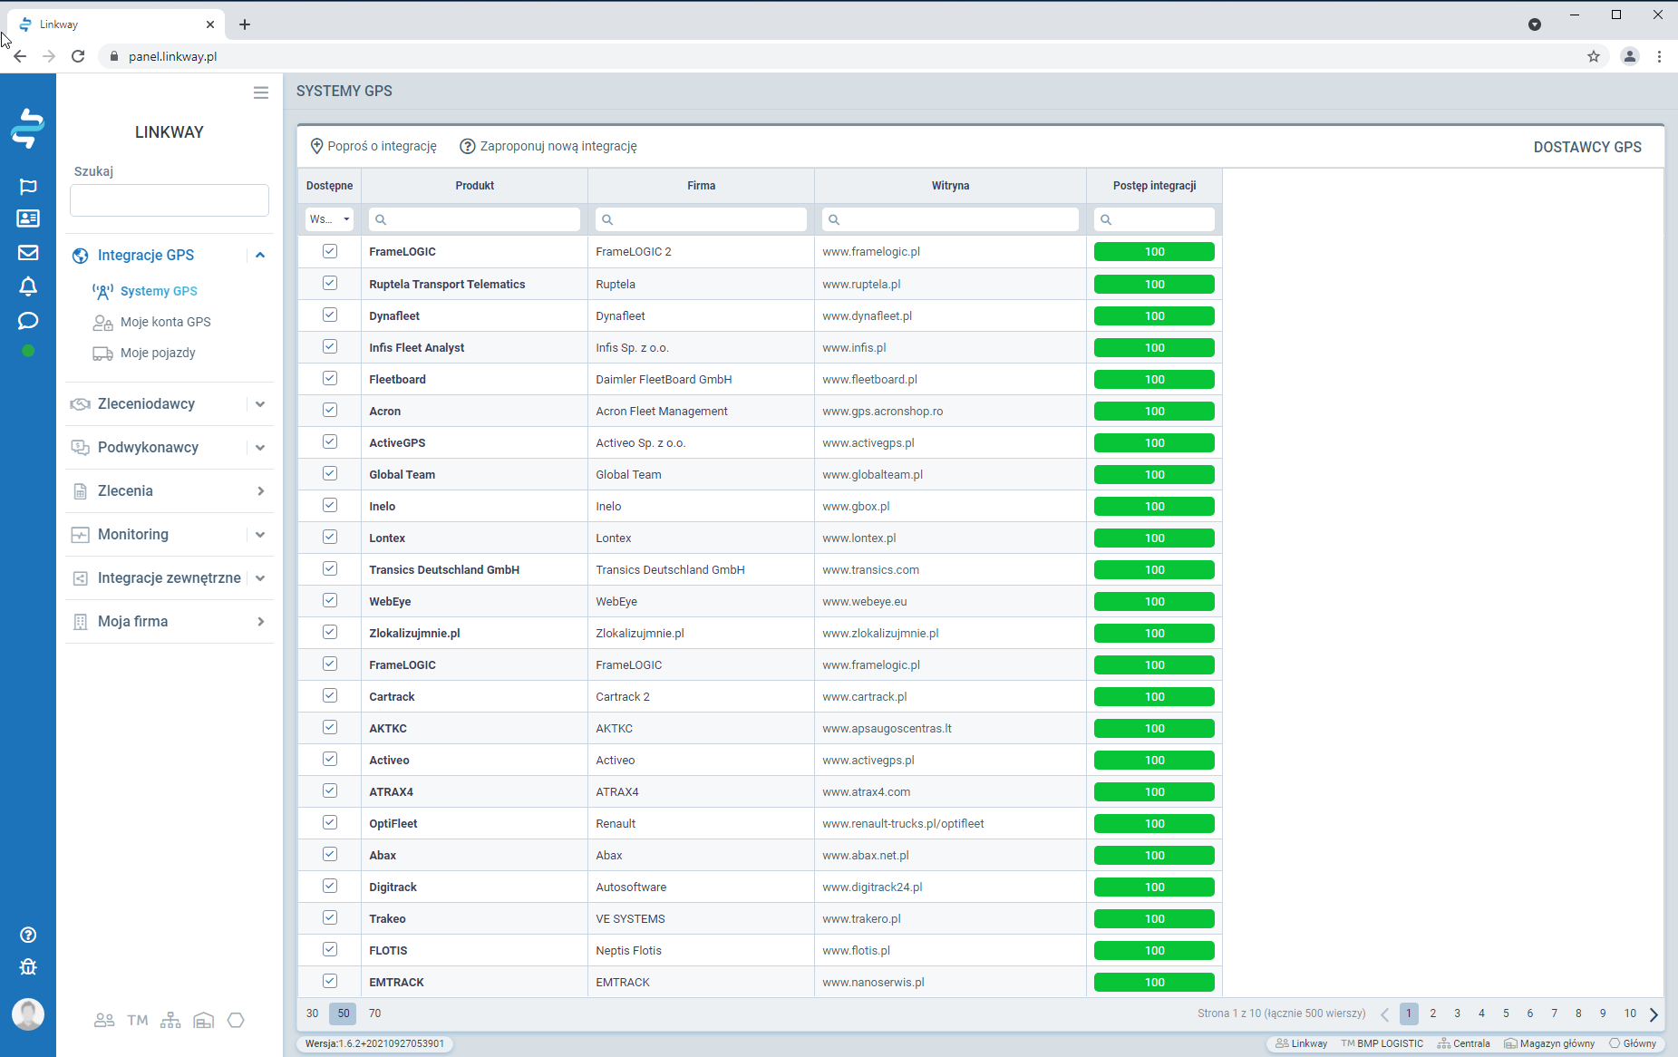Open Chrome profile icon
The image size is (1678, 1057).
pos(1630,56)
